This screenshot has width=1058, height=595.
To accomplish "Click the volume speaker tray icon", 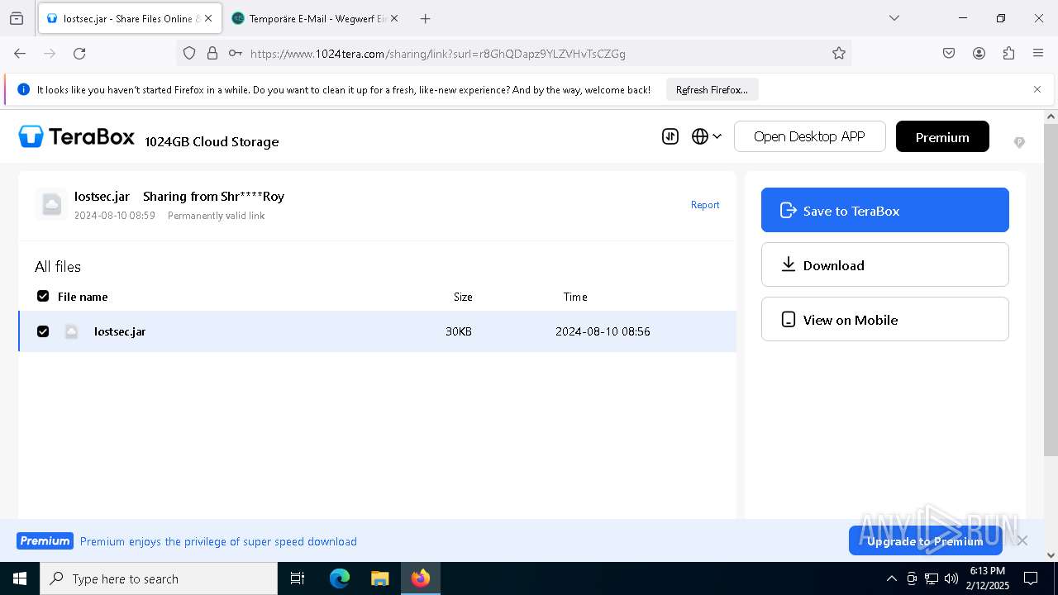I will (x=951, y=578).
